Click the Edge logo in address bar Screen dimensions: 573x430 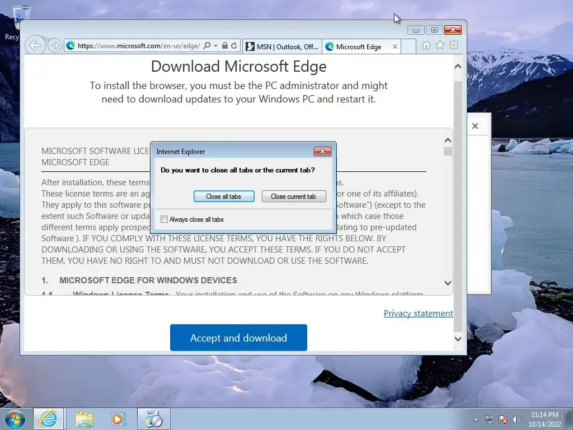pyautogui.click(x=71, y=45)
